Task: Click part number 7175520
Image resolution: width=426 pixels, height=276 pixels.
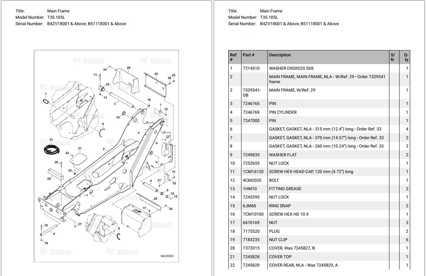Action: click(251, 231)
